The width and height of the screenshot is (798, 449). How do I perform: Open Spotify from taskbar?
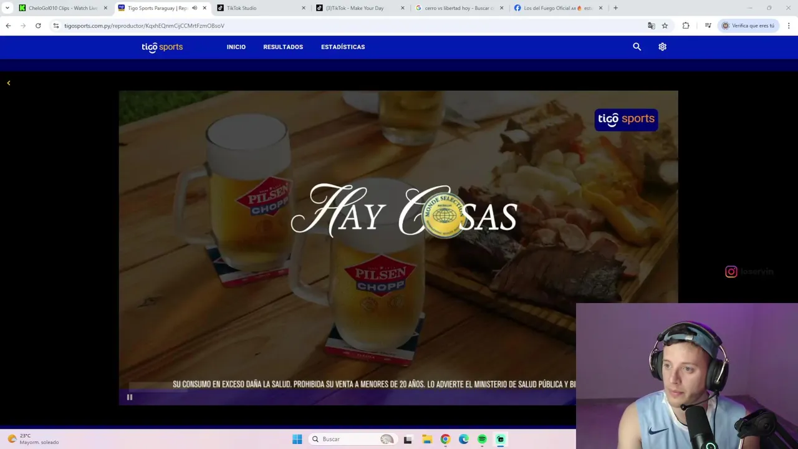(482, 439)
